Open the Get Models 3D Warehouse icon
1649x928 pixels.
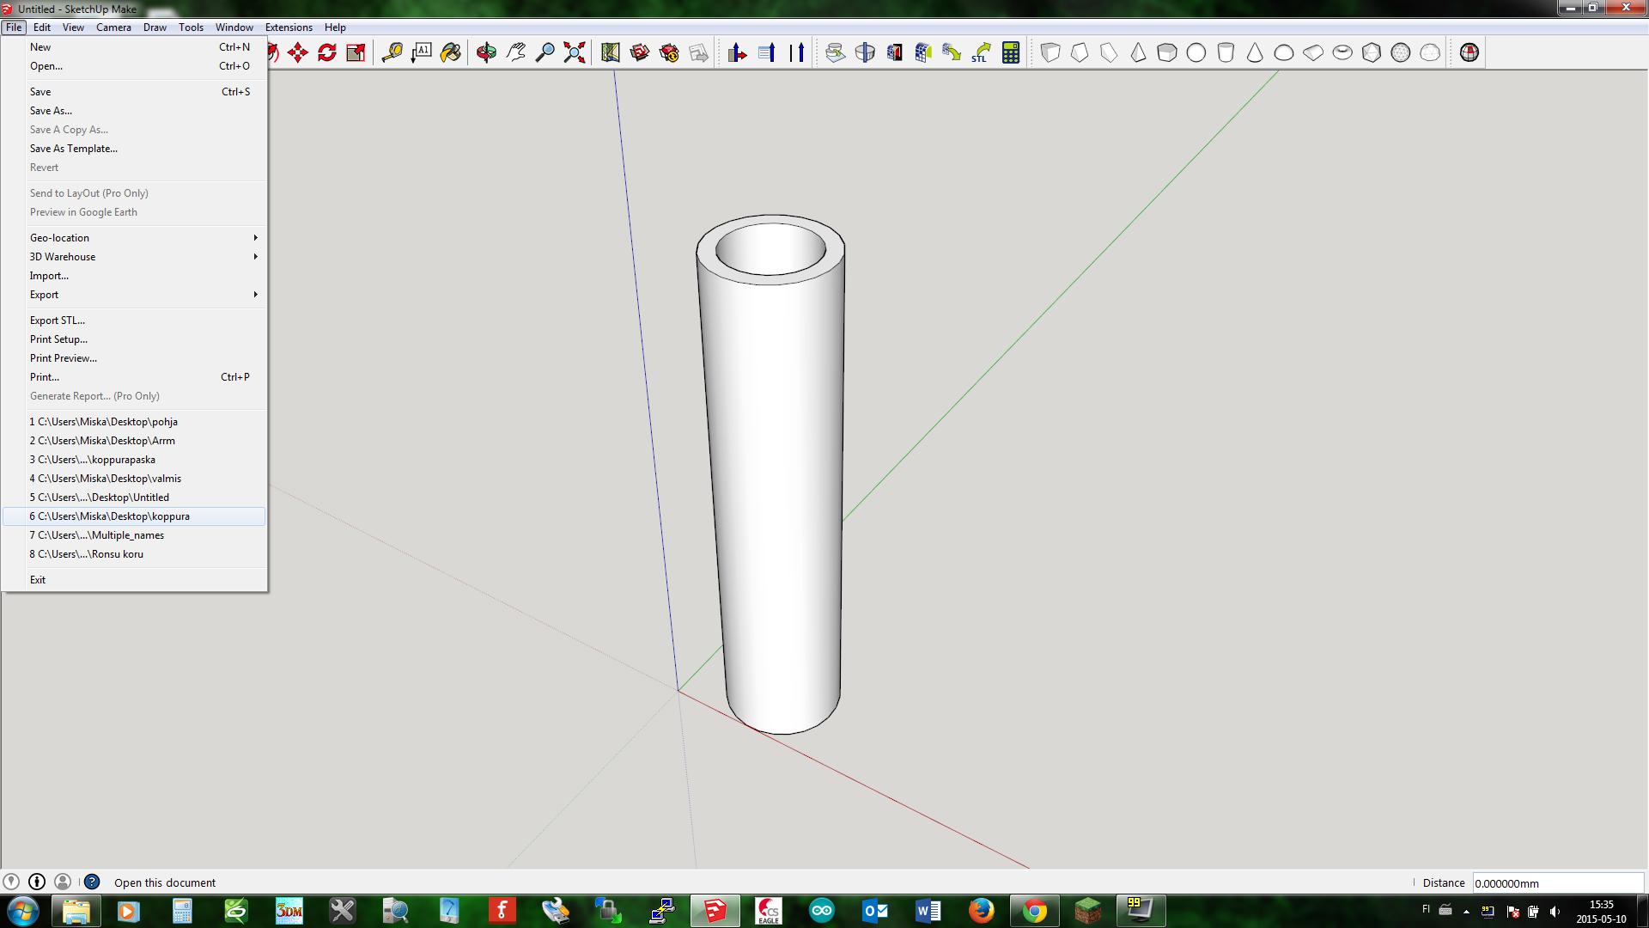pyautogui.click(x=640, y=52)
